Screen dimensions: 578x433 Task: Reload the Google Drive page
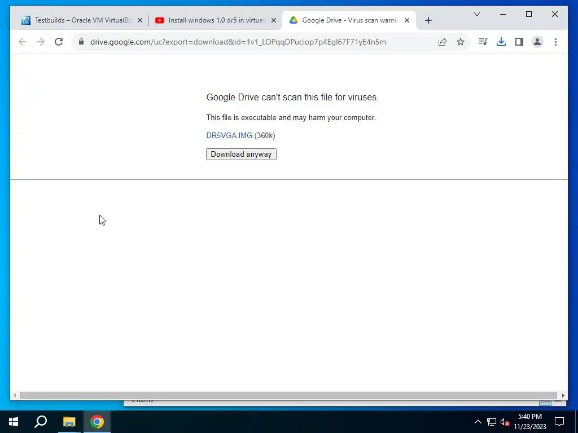pyautogui.click(x=59, y=42)
